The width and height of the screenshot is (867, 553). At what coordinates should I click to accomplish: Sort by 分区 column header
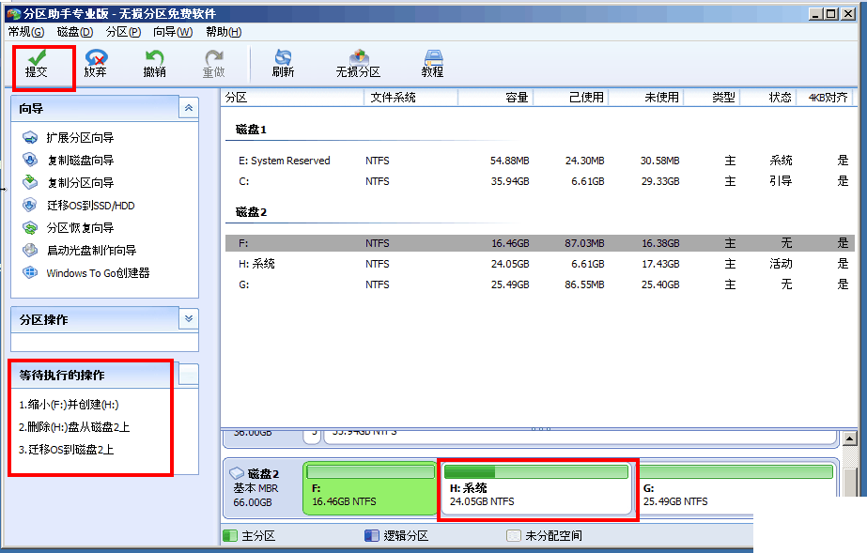pos(293,98)
